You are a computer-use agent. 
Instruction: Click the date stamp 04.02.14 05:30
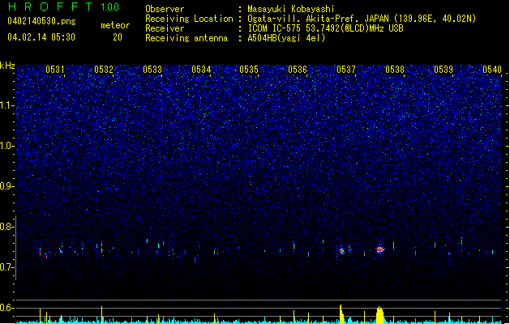[41, 37]
